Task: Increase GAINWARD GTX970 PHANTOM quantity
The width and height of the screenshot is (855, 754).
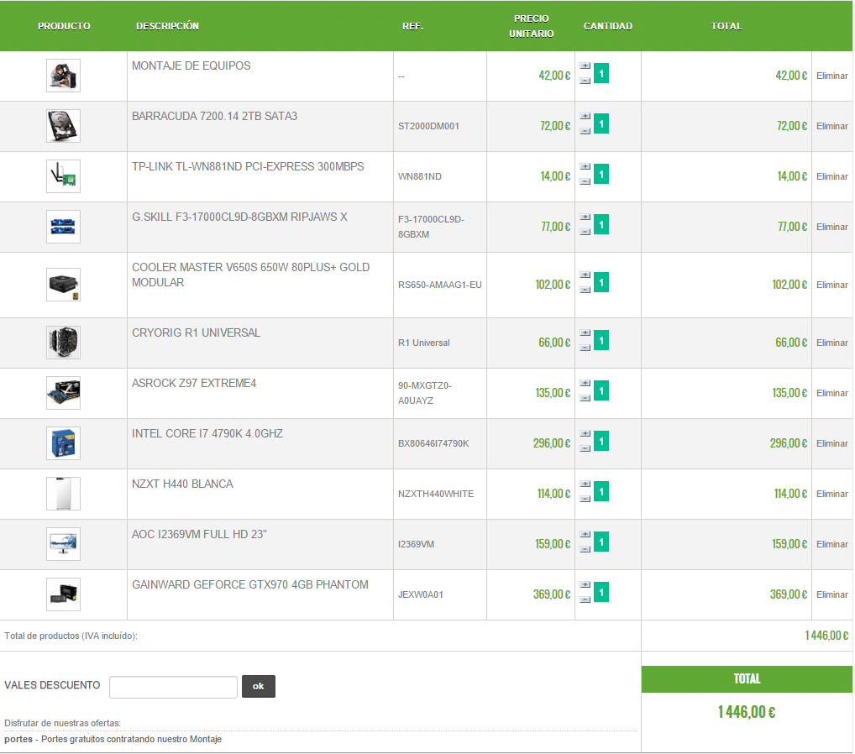Action: [585, 584]
